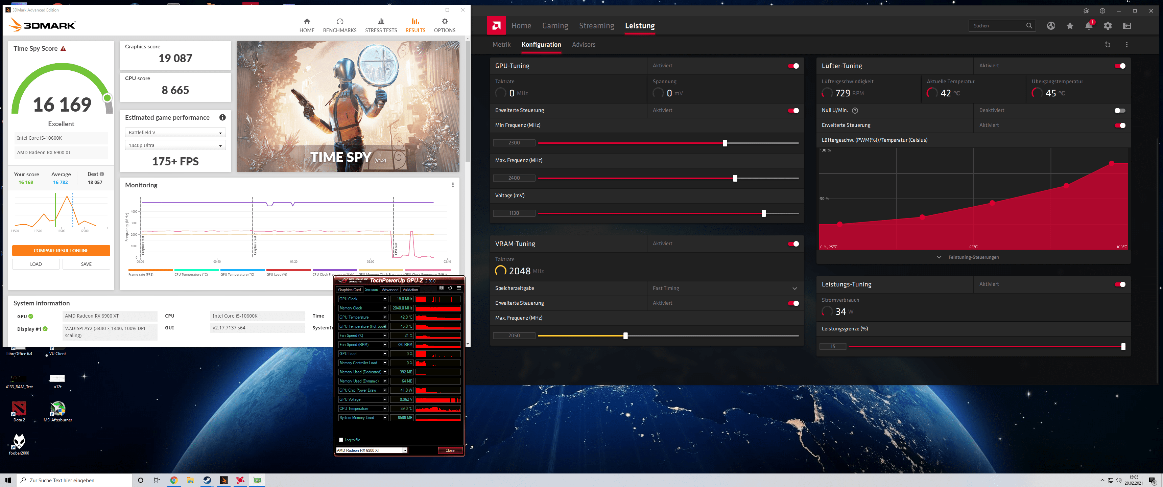Open the AMD web browser globe icon
The width and height of the screenshot is (1163, 487).
(x=1051, y=26)
